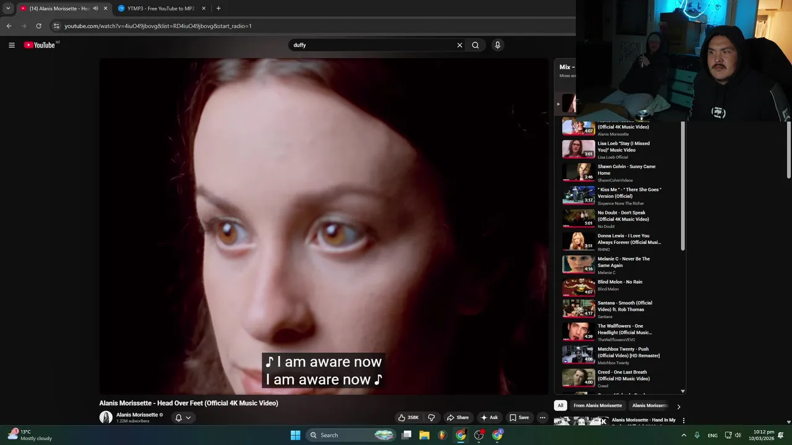Open the volume speaker icon in the tray
Image resolution: width=792 pixels, height=445 pixels.
click(738, 435)
